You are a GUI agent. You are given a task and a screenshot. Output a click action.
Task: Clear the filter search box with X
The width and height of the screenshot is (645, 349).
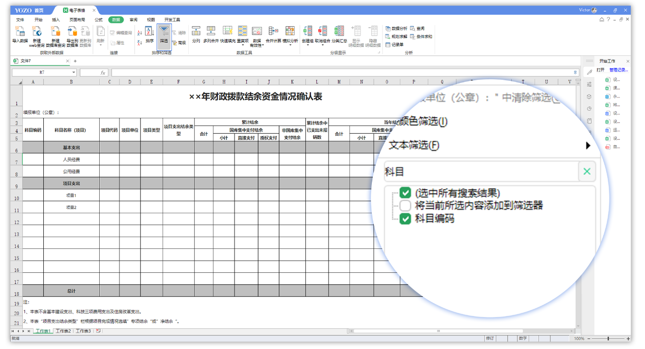587,172
